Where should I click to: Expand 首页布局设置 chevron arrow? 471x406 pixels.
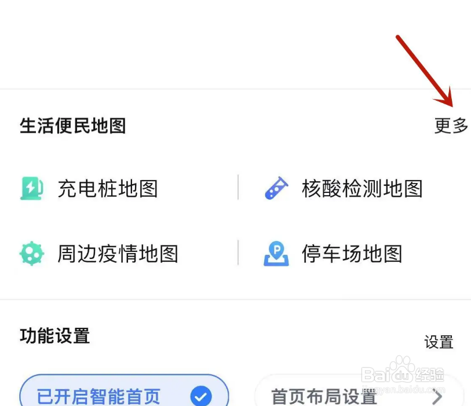(437, 397)
